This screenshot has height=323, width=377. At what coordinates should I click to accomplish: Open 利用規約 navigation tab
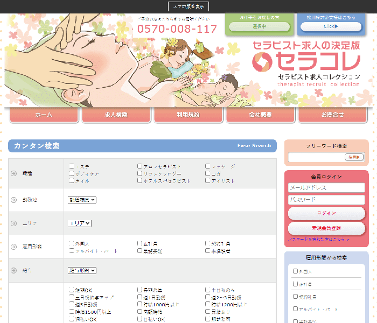[x=188, y=115]
